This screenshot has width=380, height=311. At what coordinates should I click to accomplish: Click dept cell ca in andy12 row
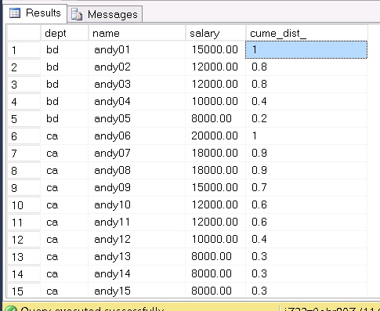[x=64, y=239]
